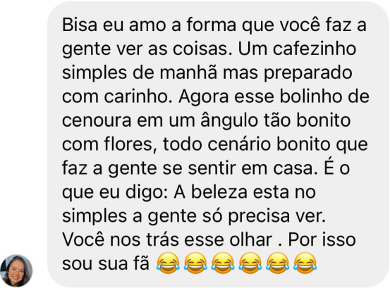Click the second laughing-crying emoji in row
Screen dimensions: 390x288
pyautogui.click(x=195, y=263)
